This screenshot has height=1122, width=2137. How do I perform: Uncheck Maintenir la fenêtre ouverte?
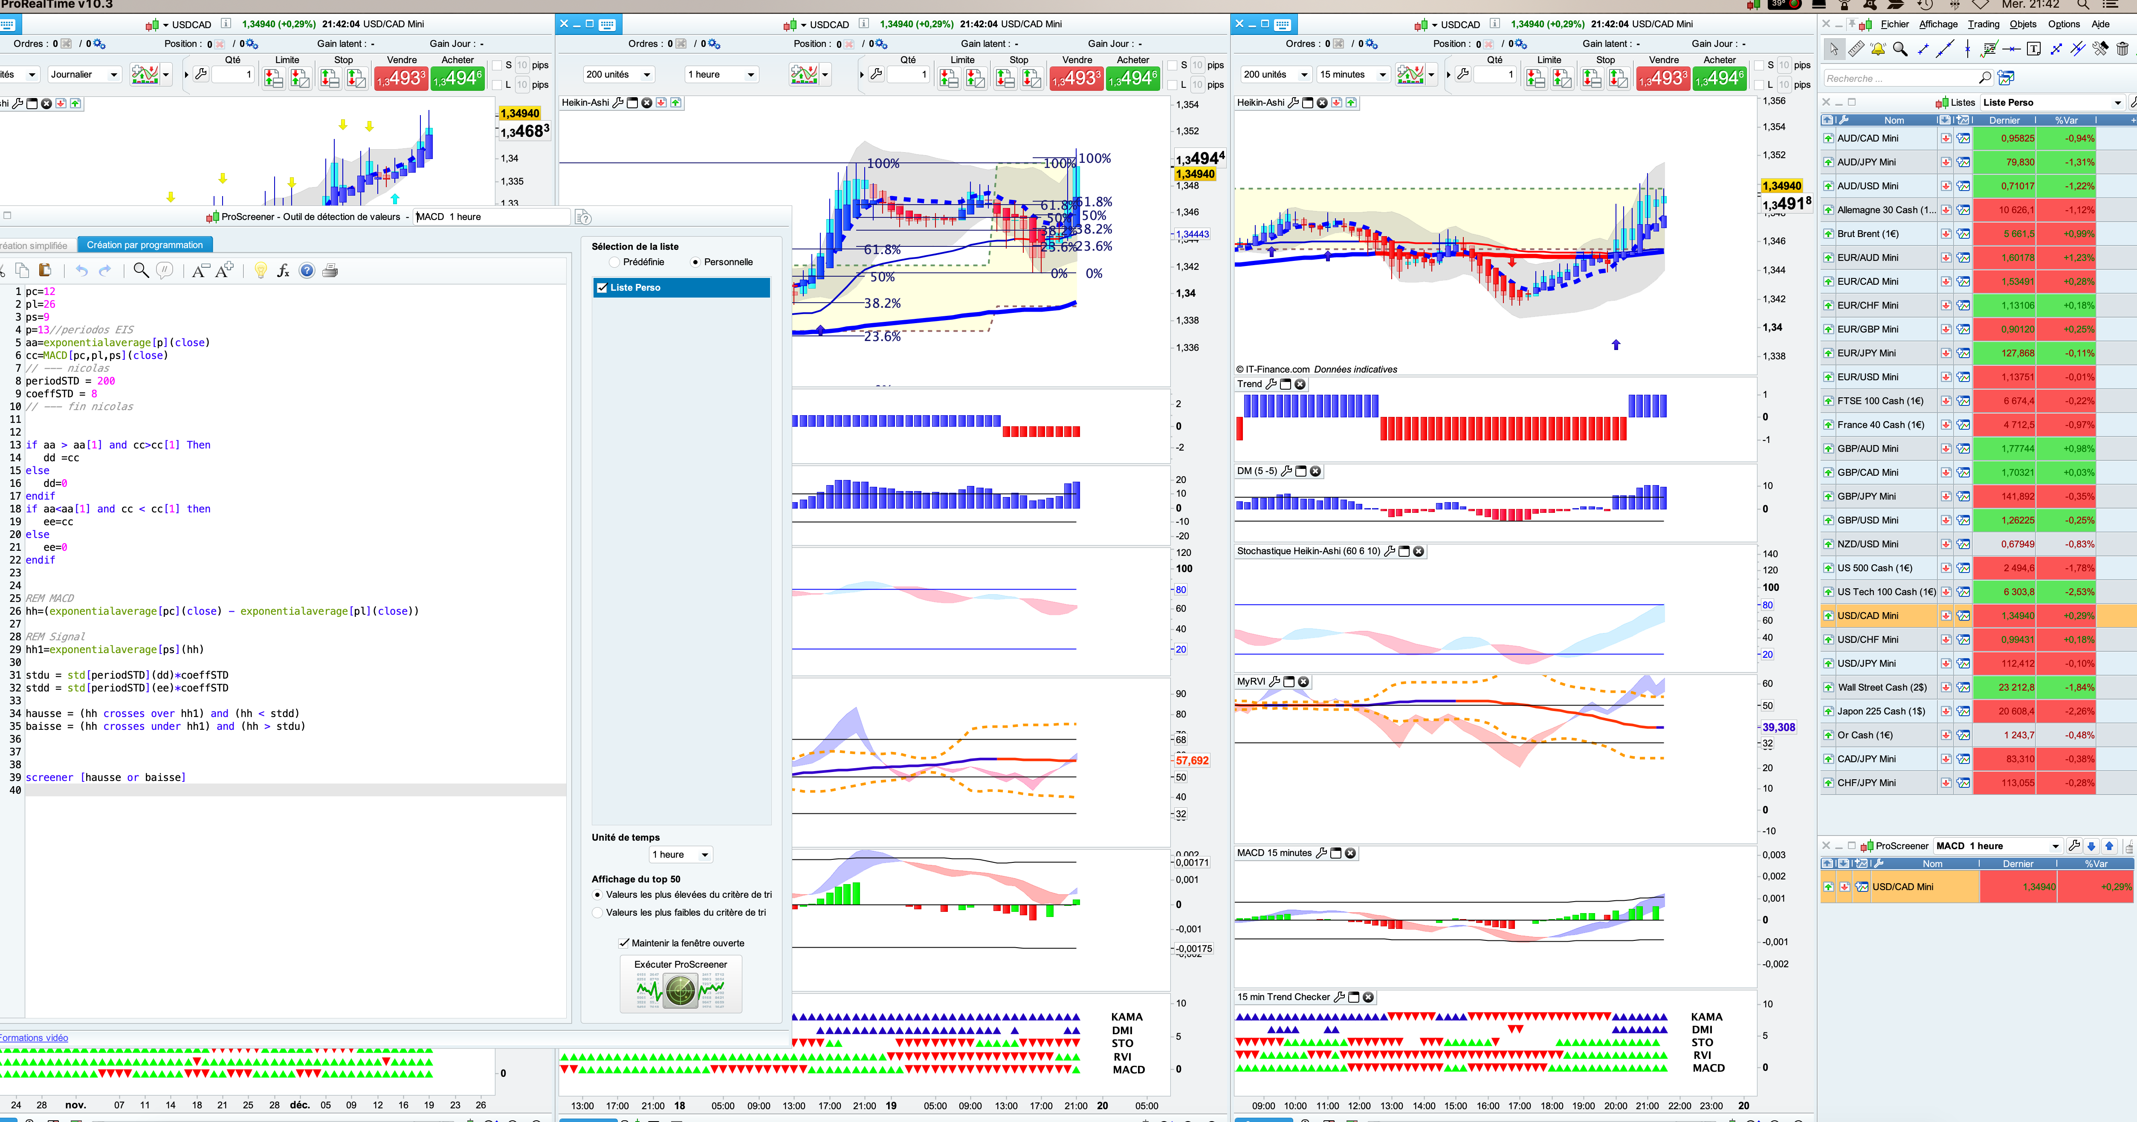click(x=624, y=943)
